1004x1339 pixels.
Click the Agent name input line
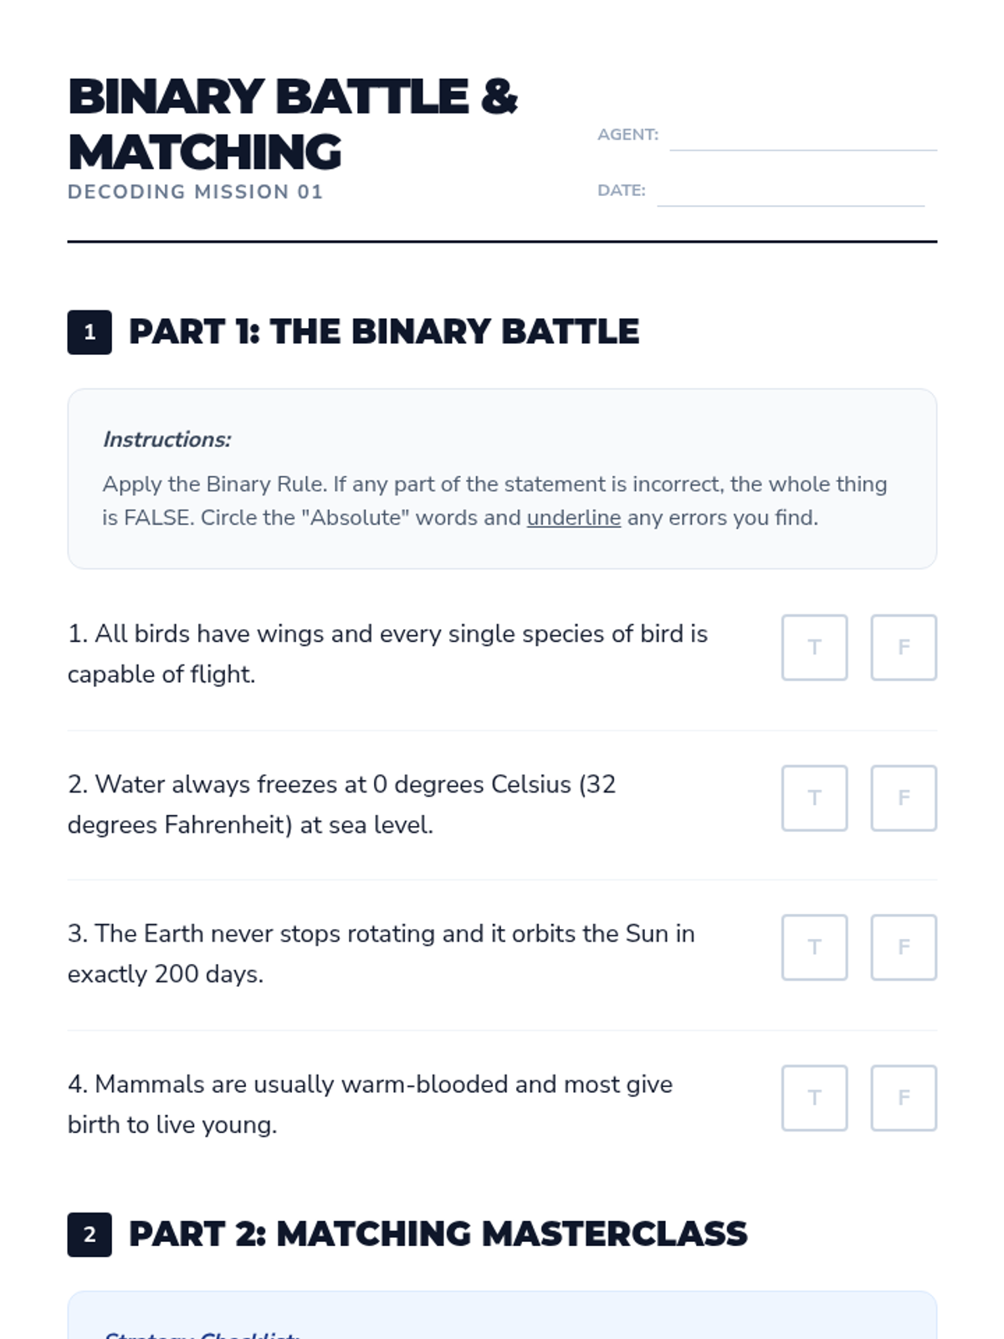tap(802, 138)
